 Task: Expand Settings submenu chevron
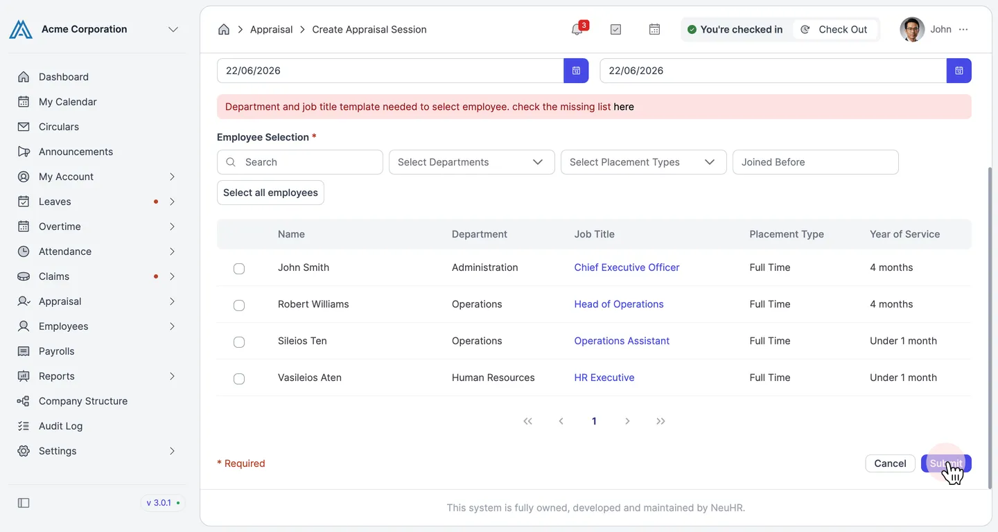[172, 451]
